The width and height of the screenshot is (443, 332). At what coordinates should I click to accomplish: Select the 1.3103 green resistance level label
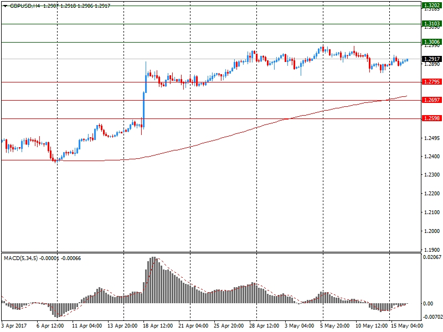432,24
